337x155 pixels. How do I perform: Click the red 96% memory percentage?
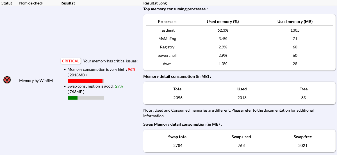(x=132, y=69)
